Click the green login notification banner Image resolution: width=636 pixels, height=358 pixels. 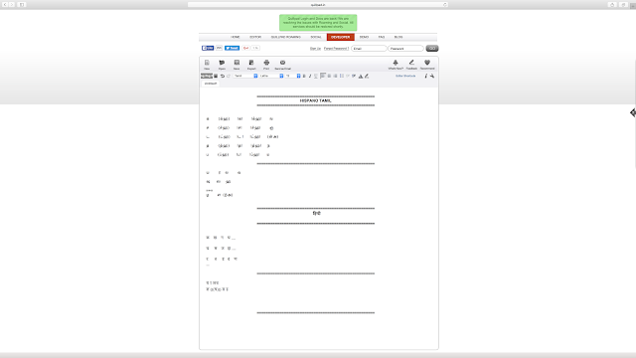click(318, 23)
